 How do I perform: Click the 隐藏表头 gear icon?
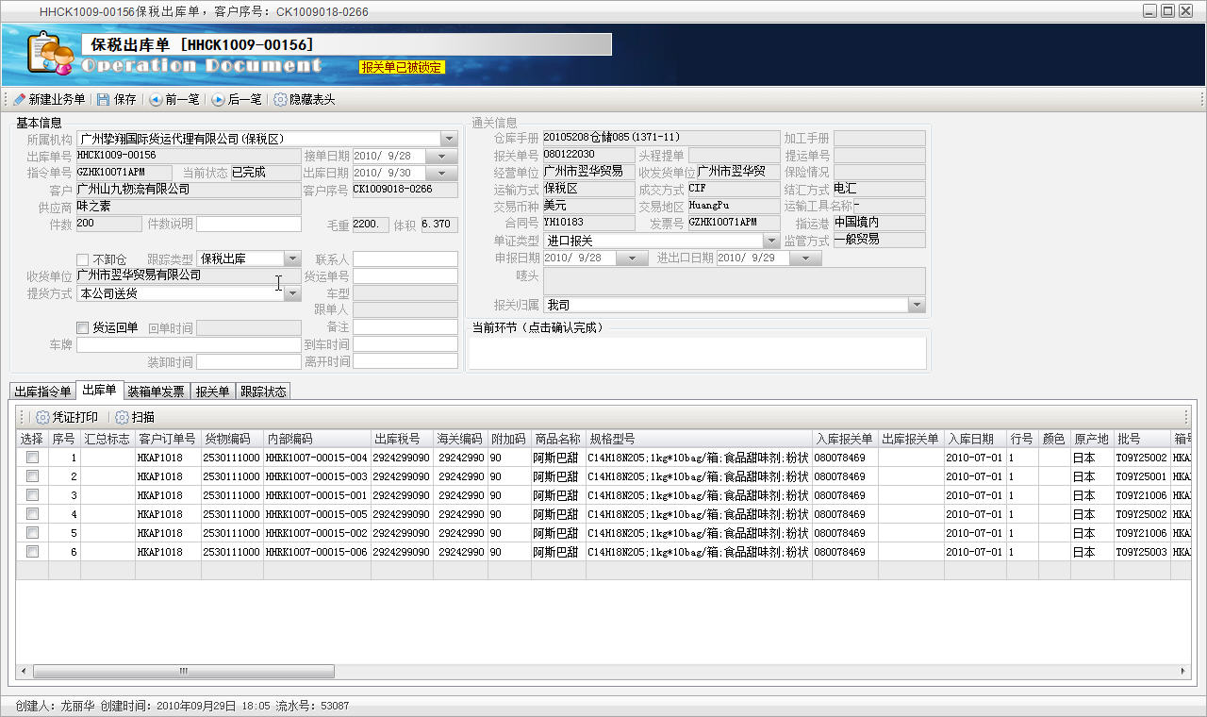click(280, 99)
